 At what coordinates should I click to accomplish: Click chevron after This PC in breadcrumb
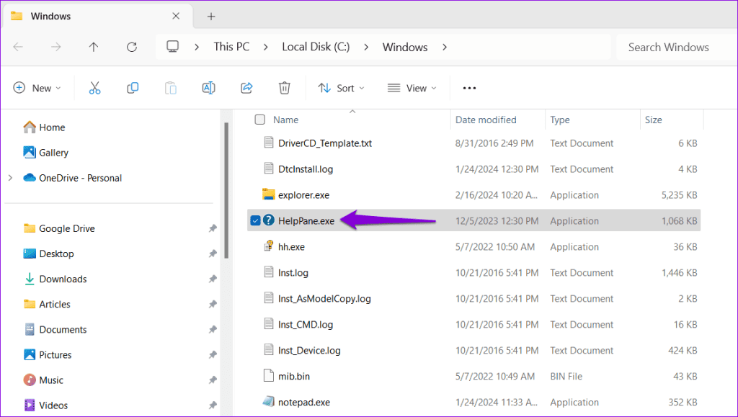[266, 47]
